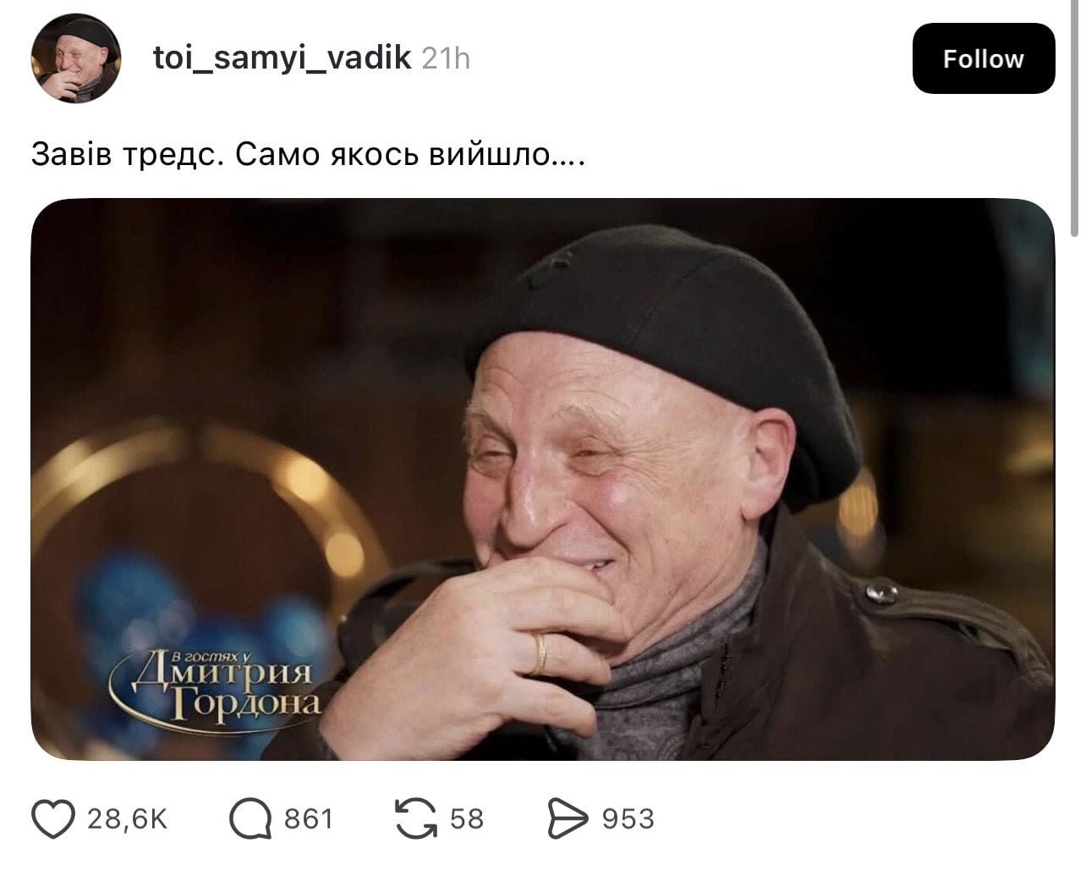Open the round profile avatar picture
This screenshot has height=870, width=1086.
76,58
